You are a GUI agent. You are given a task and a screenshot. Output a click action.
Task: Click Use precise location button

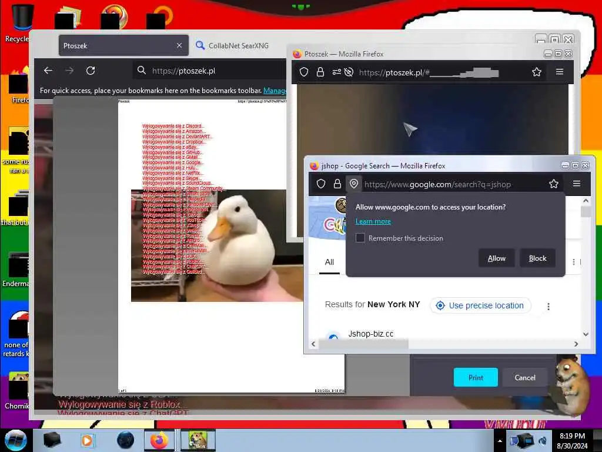480,305
